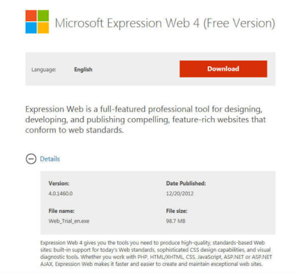Click the green square of Microsoft logo
The height and width of the screenshot is (273, 295).
pos(43,15)
